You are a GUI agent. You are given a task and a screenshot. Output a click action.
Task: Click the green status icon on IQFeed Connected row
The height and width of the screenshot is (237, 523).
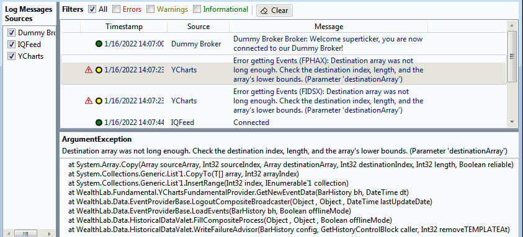(99, 123)
